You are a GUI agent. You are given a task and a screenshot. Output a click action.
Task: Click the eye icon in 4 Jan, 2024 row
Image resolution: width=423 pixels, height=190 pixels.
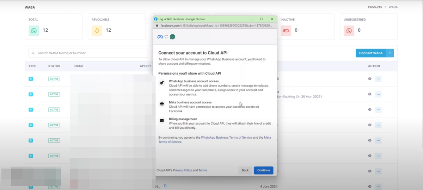[370, 186]
